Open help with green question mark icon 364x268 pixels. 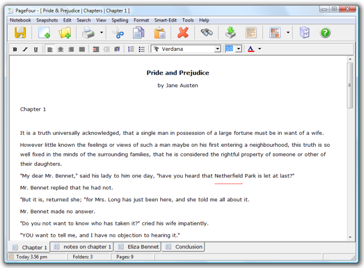pyautogui.click(x=325, y=33)
